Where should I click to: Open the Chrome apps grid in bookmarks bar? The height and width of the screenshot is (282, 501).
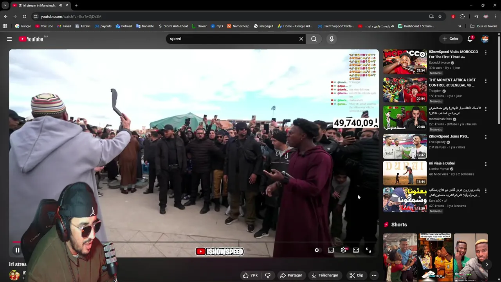5,26
